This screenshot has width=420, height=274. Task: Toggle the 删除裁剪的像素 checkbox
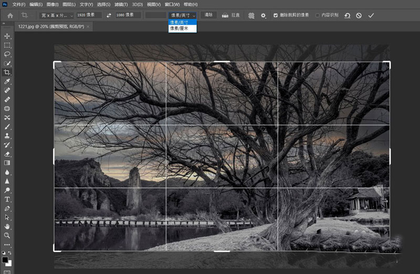pyautogui.click(x=276, y=16)
